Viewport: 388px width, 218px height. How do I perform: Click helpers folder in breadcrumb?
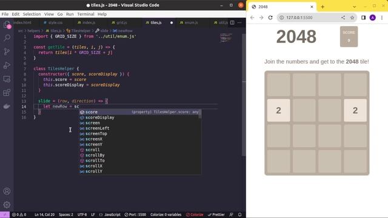tap(34, 31)
